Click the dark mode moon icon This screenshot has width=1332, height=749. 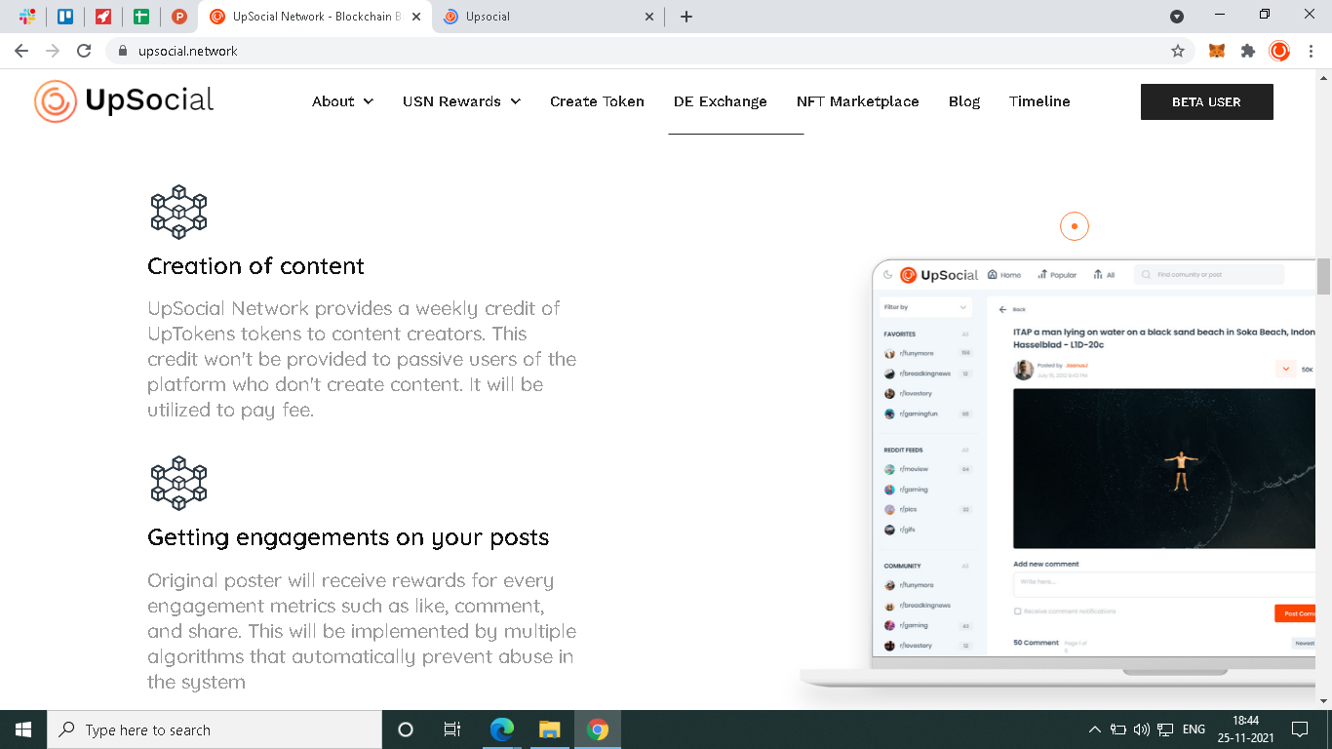click(x=885, y=274)
